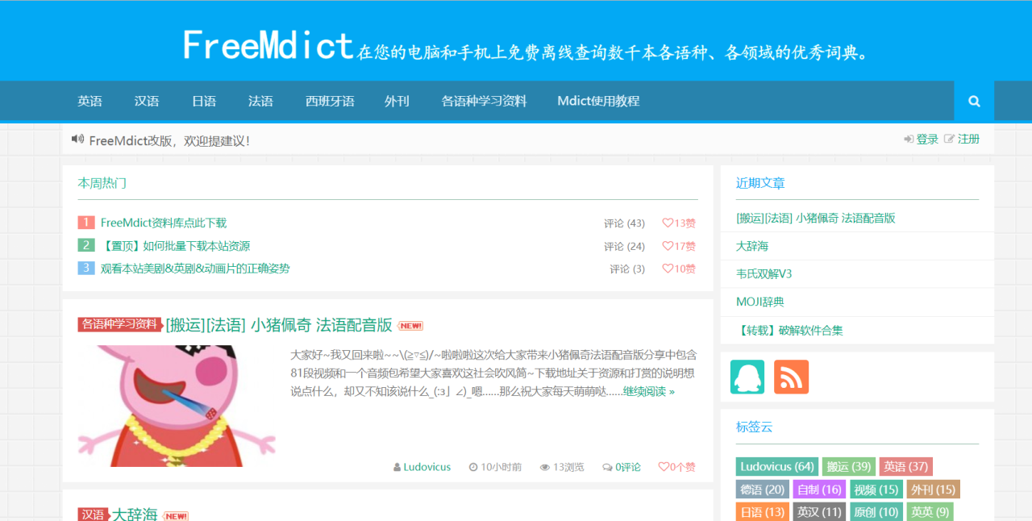The image size is (1032, 521).
Task: Open the 各语种学习资料 menu item
Action: point(484,102)
